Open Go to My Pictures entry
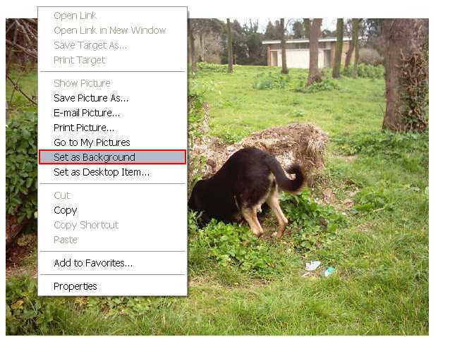Viewport: 450px width, 337px height. (112, 142)
